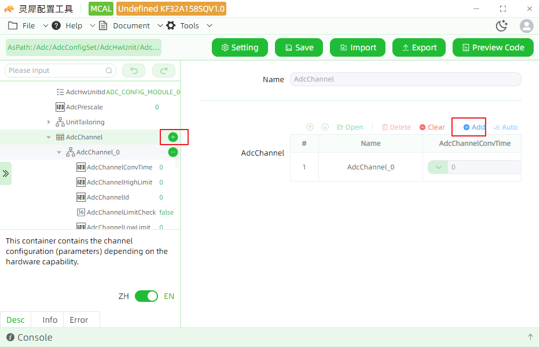Viewport: 540px width, 347px height.
Task: Expand the Console panel with the up arrow
Action: click(x=530, y=337)
